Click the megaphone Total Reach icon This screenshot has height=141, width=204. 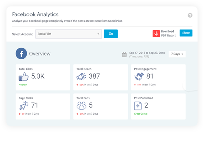pyautogui.click(x=81, y=76)
